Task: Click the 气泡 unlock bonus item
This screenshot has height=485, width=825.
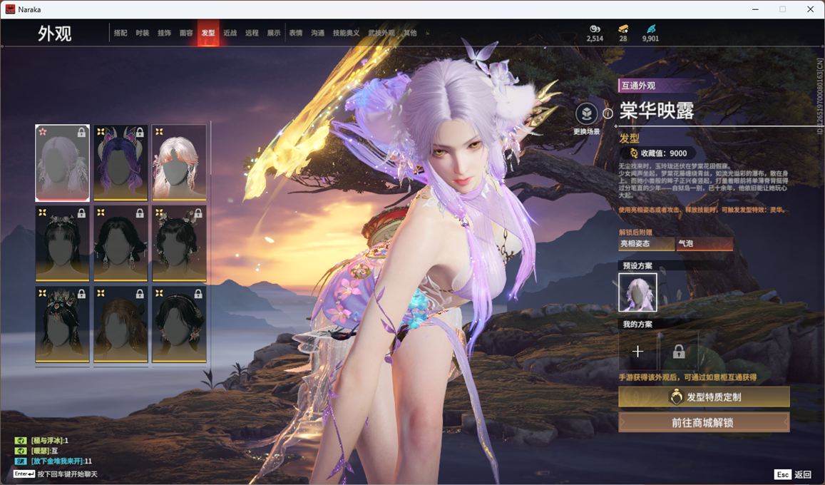Action: (x=704, y=243)
